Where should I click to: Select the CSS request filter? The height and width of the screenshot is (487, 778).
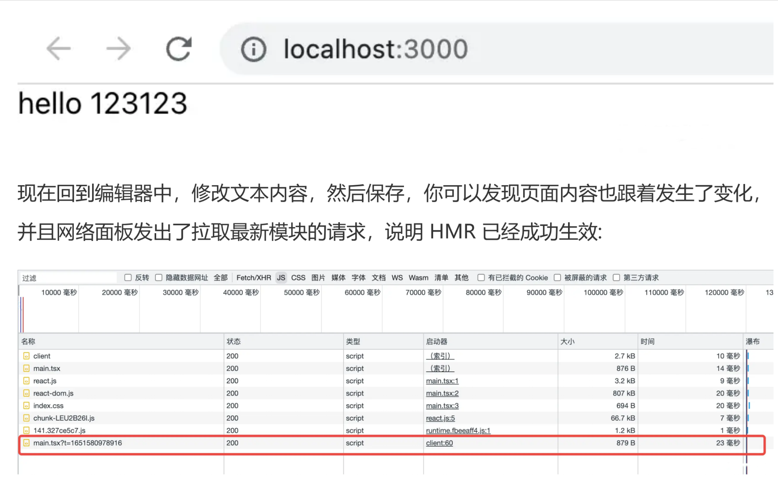click(x=298, y=278)
